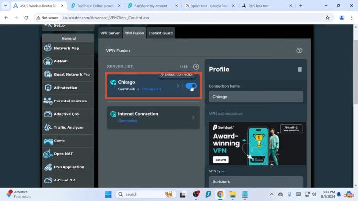Delete the Chicago profile with trash icon
Viewport: 358px width, 201px height.
point(300,69)
